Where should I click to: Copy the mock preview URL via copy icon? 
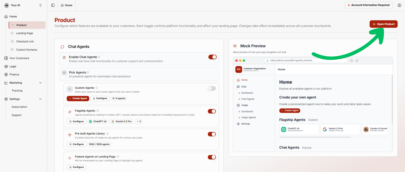[351, 60]
